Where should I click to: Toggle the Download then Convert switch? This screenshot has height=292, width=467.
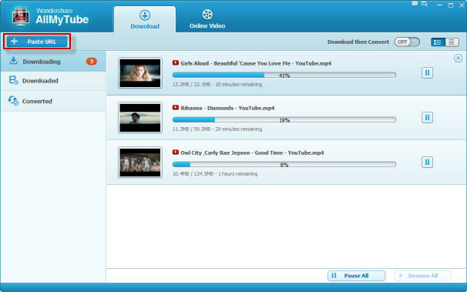tap(407, 42)
